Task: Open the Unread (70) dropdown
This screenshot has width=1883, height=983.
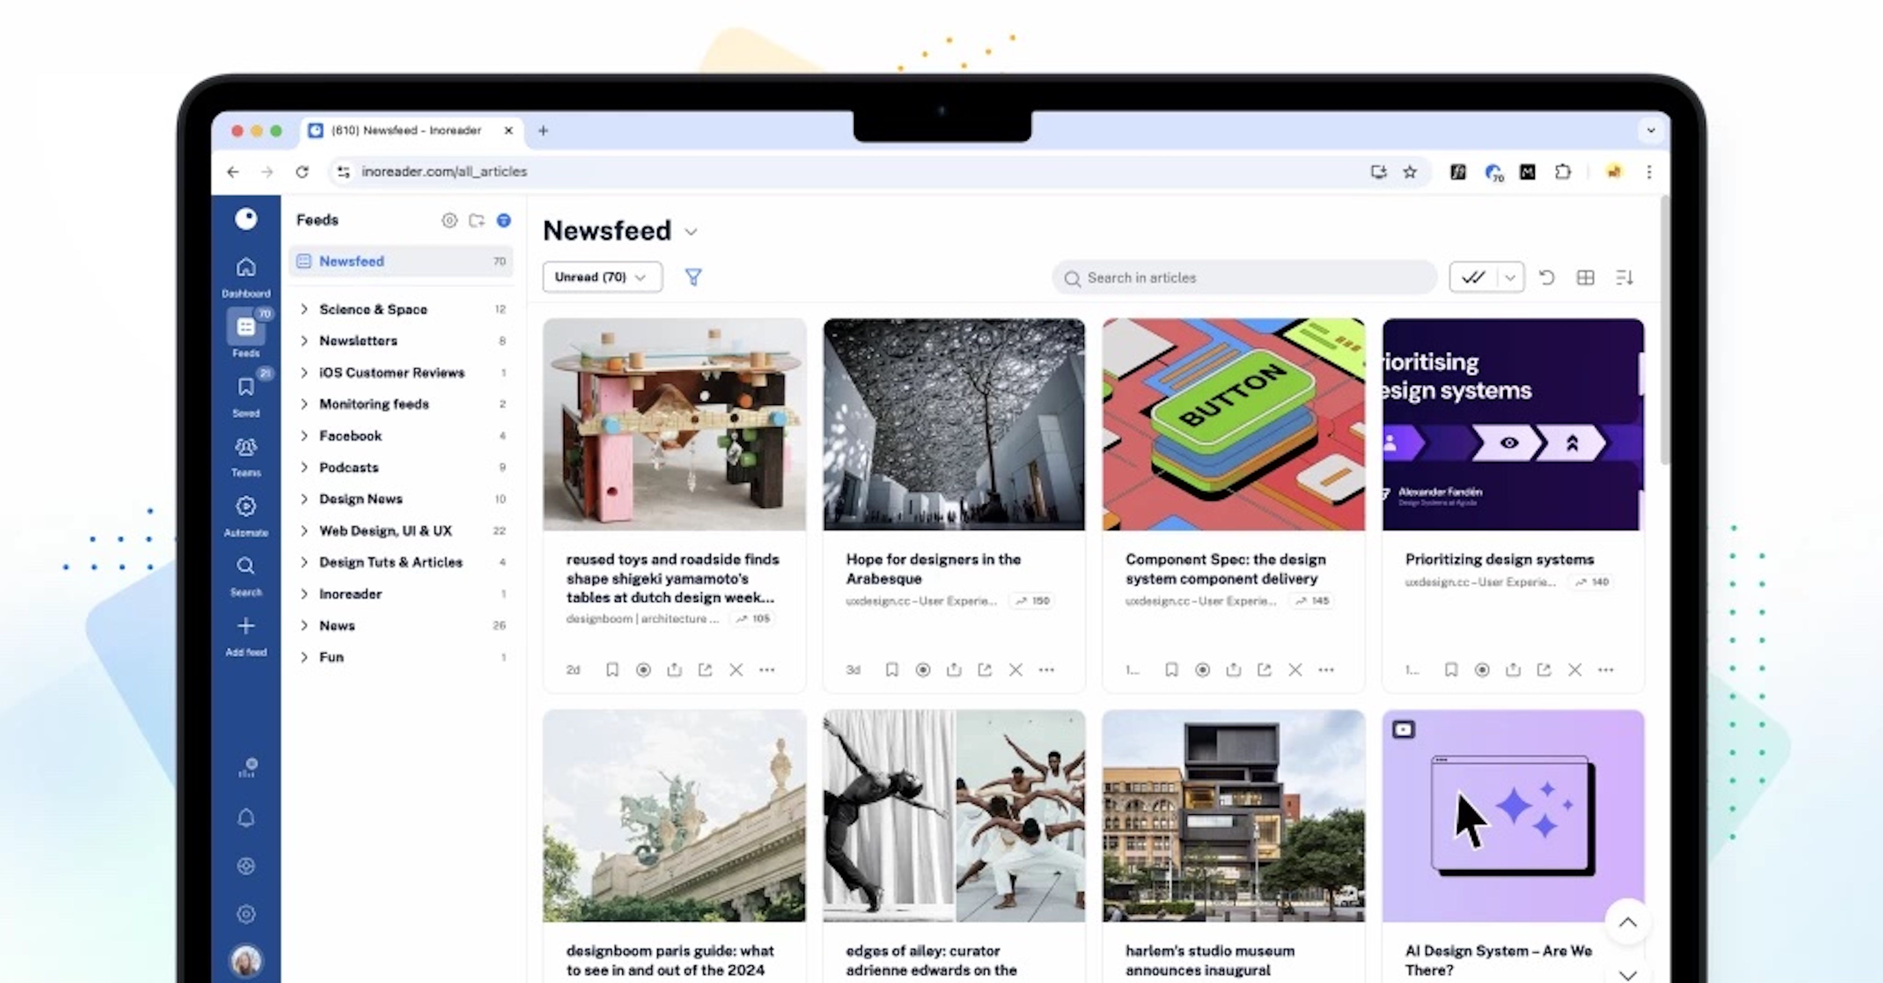Action: [x=602, y=277]
